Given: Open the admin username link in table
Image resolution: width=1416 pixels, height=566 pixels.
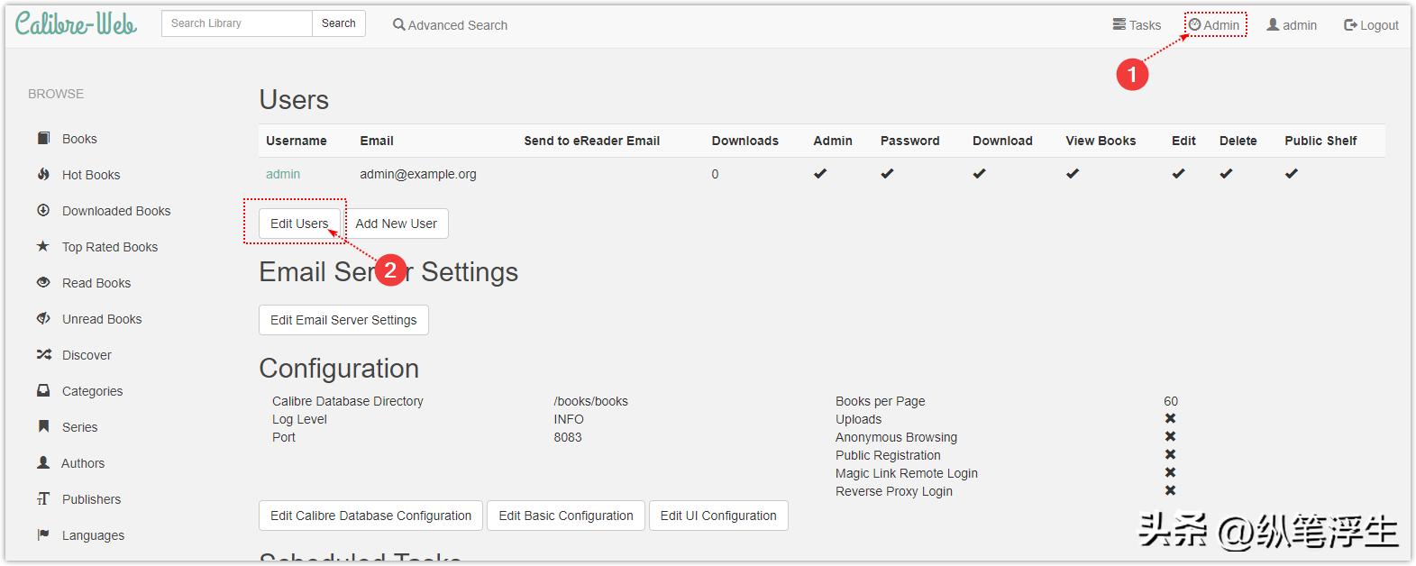Looking at the screenshot, I should [283, 174].
